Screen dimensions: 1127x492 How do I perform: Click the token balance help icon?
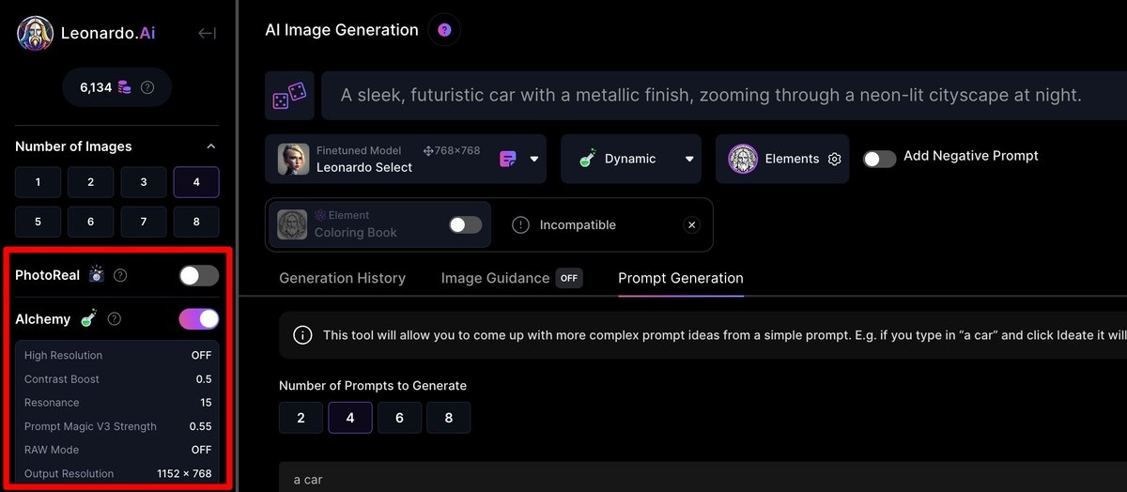click(147, 87)
